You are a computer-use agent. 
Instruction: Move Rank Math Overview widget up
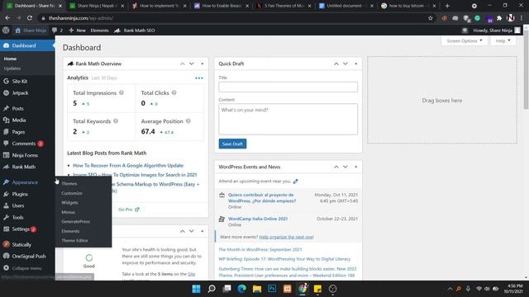click(x=183, y=64)
